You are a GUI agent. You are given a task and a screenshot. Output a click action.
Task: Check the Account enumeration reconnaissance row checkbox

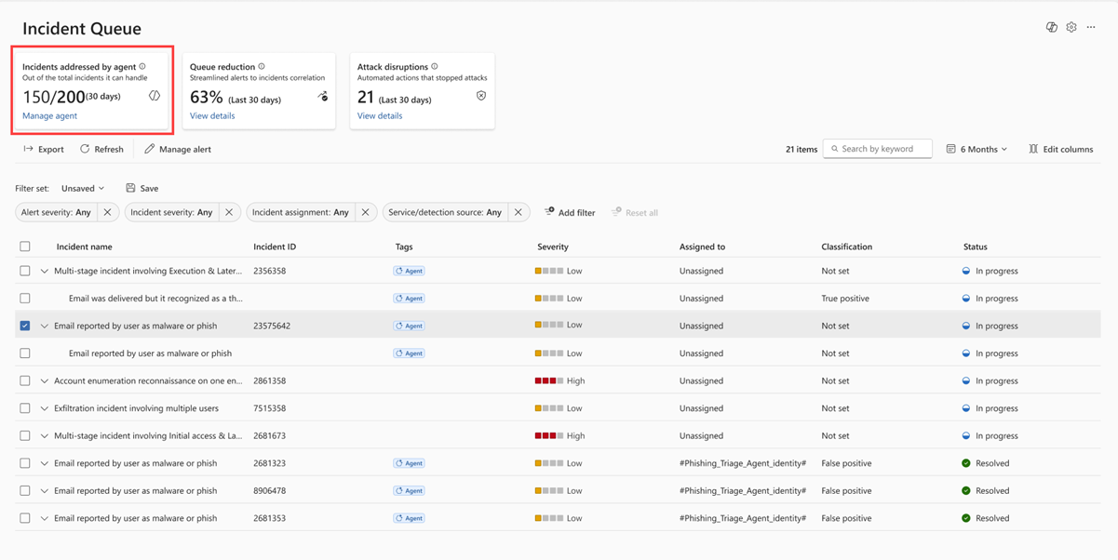click(x=25, y=380)
